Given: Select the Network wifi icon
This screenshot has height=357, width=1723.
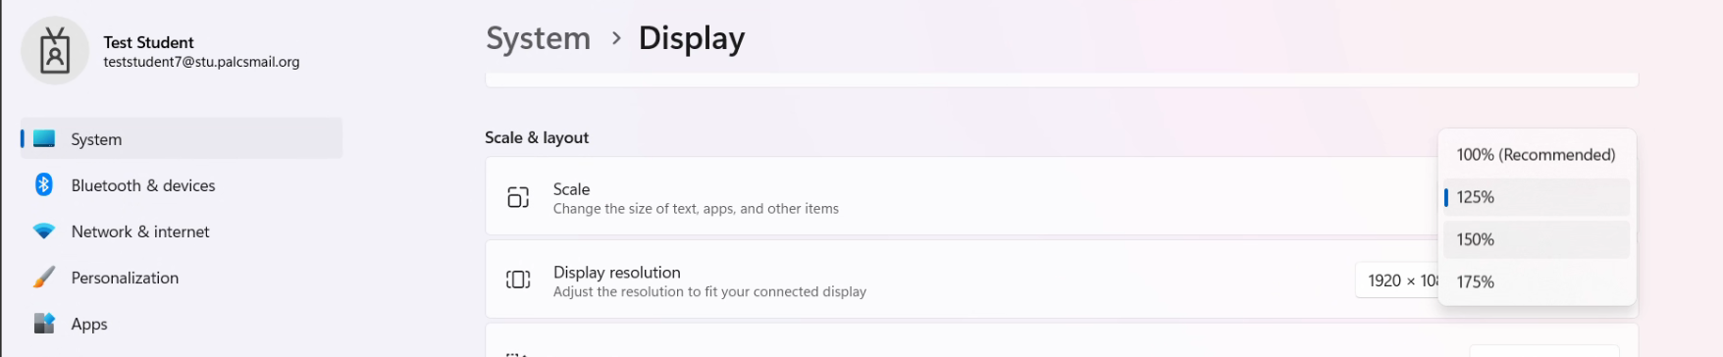Looking at the screenshot, I should tap(44, 231).
